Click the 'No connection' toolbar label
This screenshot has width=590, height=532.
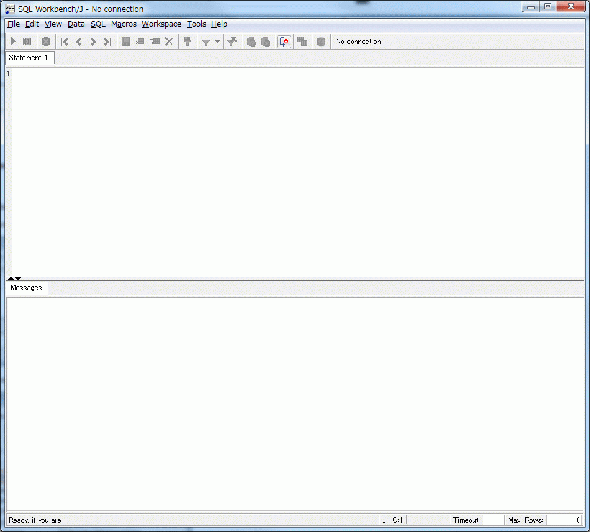click(x=358, y=42)
